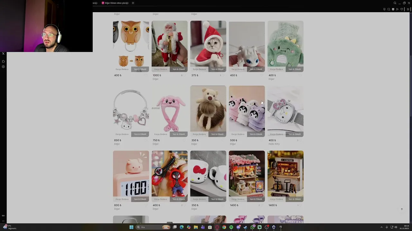The image size is (412, 231).
Task: Open Task View on the taskbar
Action: coord(175,227)
